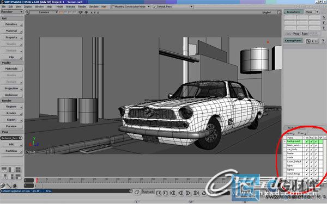Toggle selectability of background layer
This screenshot has width=327, height=204.
[316, 141]
